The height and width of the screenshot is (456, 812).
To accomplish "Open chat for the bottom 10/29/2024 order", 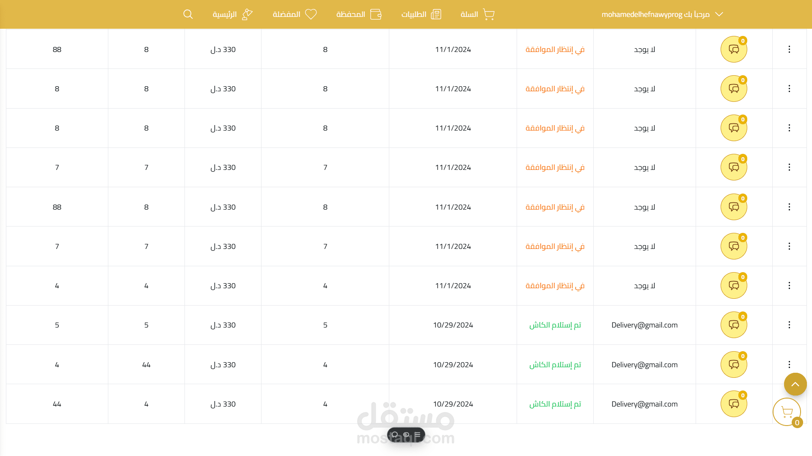I will tap(734, 404).
